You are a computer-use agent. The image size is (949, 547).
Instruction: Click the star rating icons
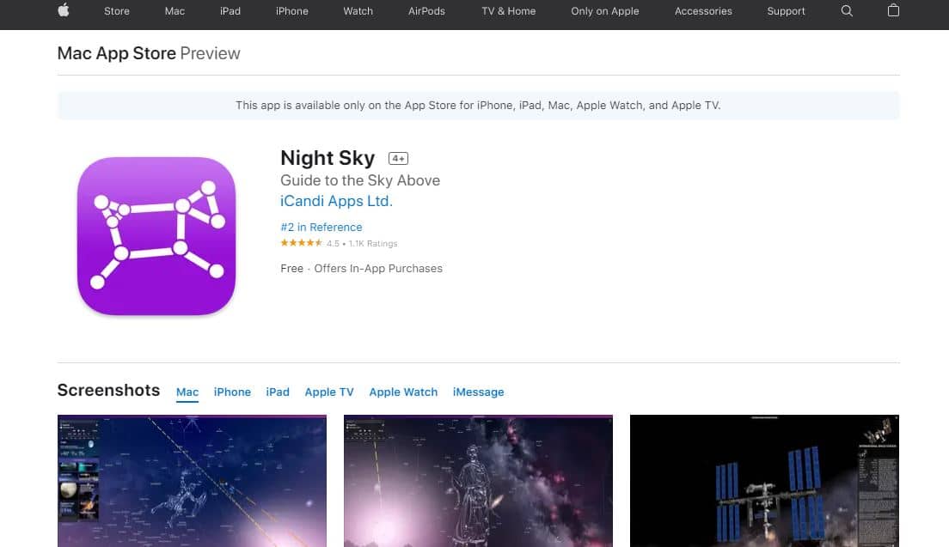point(302,243)
